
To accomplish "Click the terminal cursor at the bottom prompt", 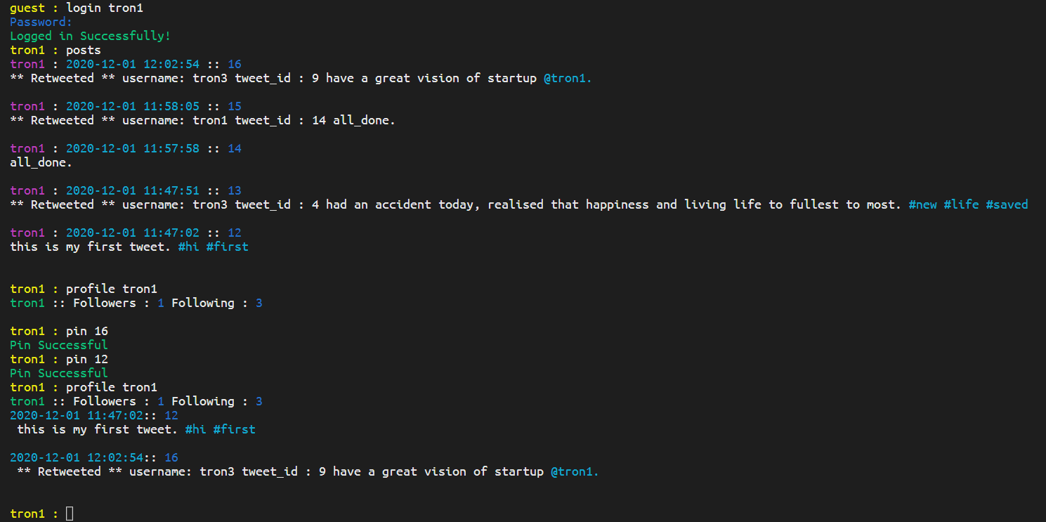I will click(70, 514).
